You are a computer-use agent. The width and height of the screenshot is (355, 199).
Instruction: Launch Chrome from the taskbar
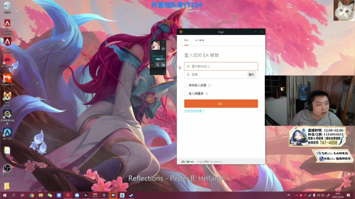32,195
